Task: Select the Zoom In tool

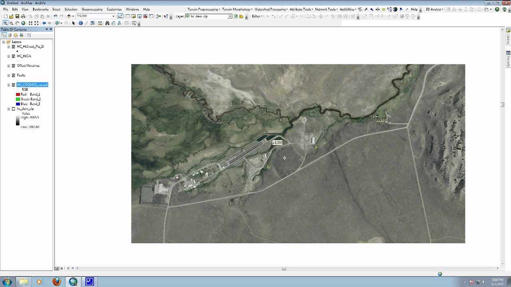Action: [5, 23]
